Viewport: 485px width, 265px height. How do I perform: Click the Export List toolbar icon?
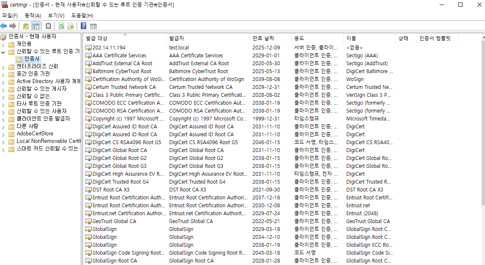71,26
